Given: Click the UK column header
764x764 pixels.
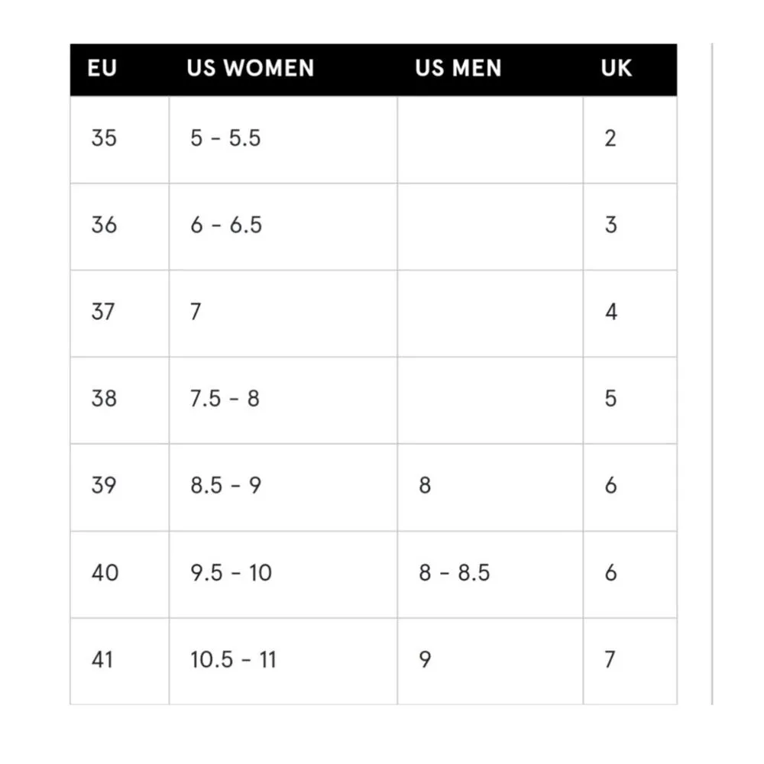Looking at the screenshot, I should (x=616, y=69).
